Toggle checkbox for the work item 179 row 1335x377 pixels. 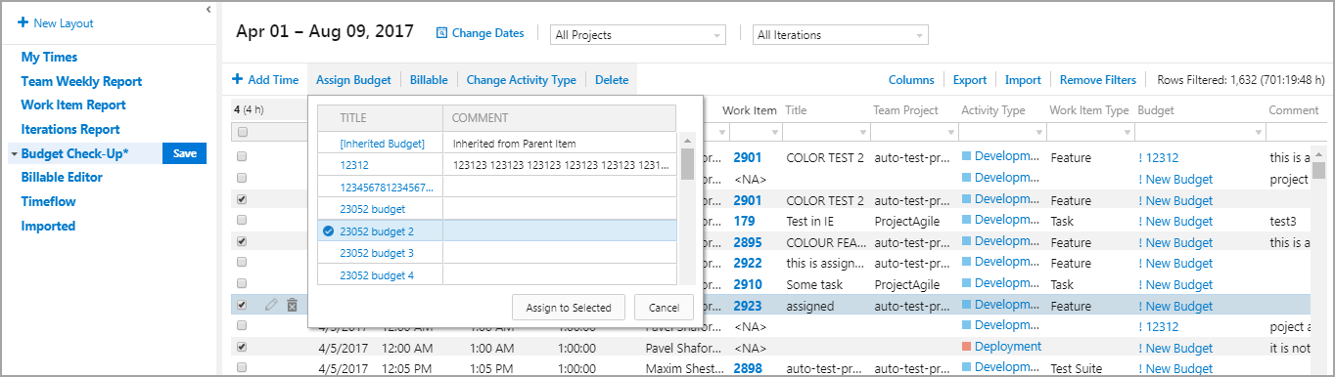(242, 221)
